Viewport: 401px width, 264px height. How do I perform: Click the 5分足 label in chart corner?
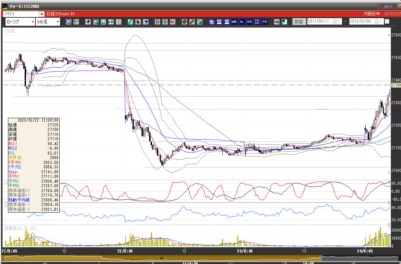[x=10, y=31]
